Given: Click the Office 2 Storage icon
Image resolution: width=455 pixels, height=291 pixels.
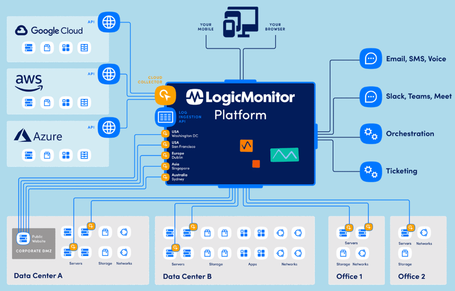Looking at the screenshot, I should point(405,254).
